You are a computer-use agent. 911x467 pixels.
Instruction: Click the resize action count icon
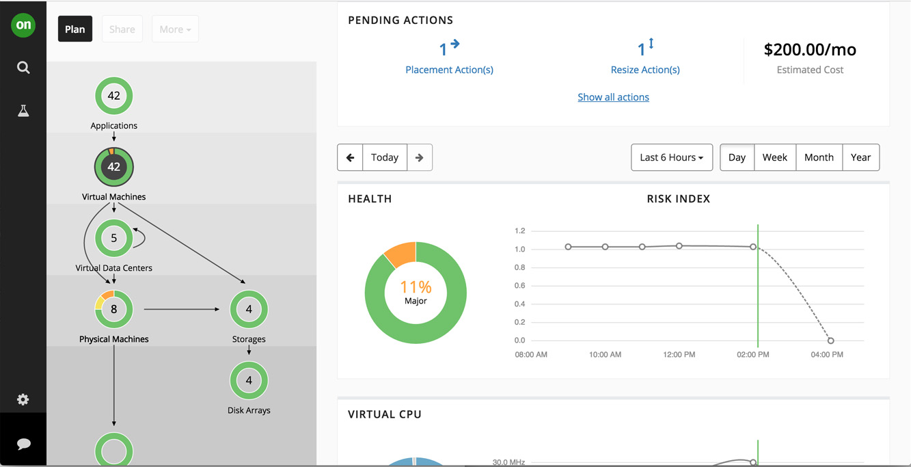[645, 48]
